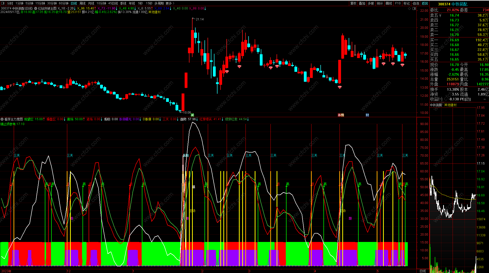The height and width of the screenshot is (273, 489).
Task: Click the 标记 mark button
Action: click(407, 3)
